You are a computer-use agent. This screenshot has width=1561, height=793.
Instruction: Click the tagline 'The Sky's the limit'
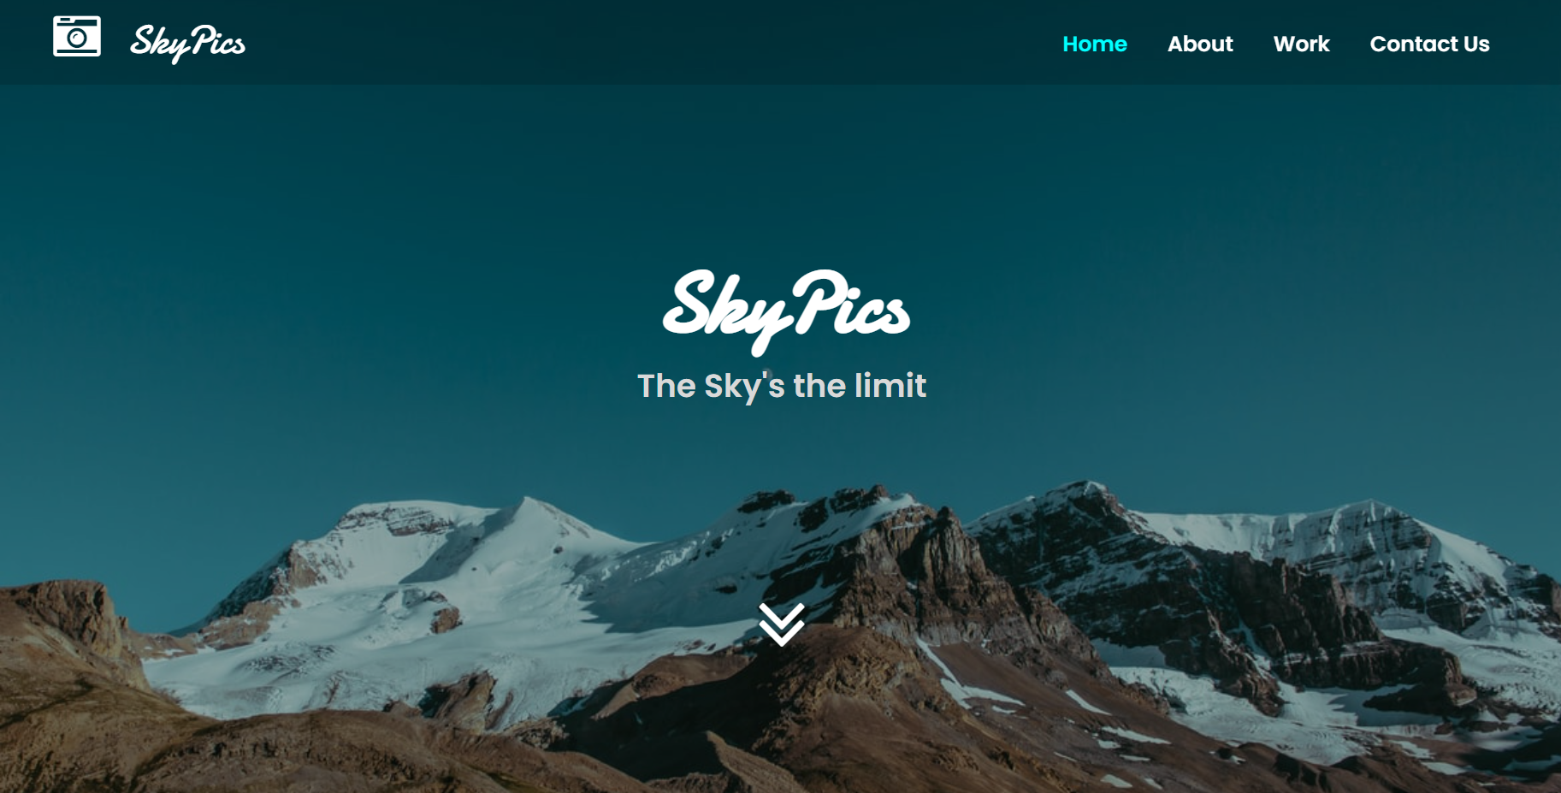(782, 386)
